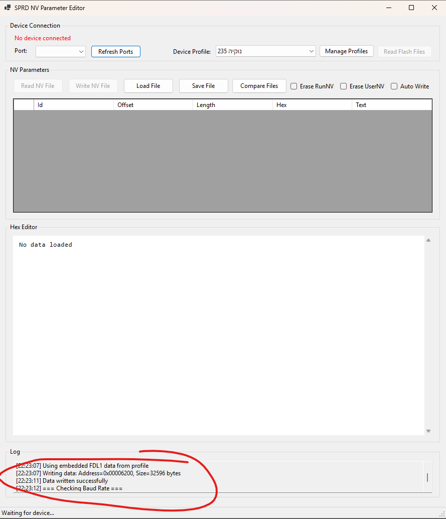
Task: Click the Save File button
Action: pos(203,86)
